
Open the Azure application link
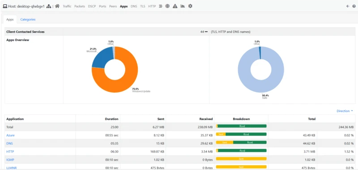[x=10, y=135]
